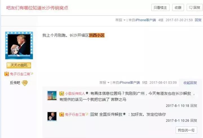This screenshot has width=203, height=138.
Task: Click the 兔子行走江湖 username in the reply
Action: [x=75, y=114]
